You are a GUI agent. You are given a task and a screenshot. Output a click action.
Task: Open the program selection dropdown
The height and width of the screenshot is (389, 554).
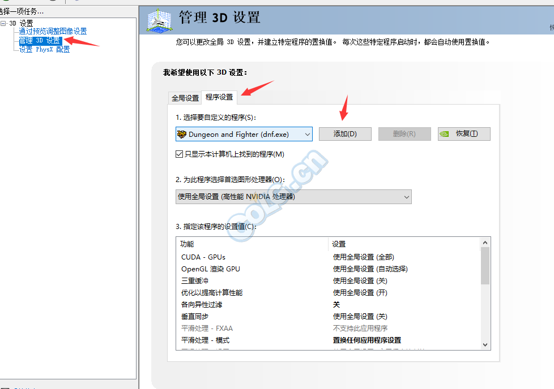point(307,134)
